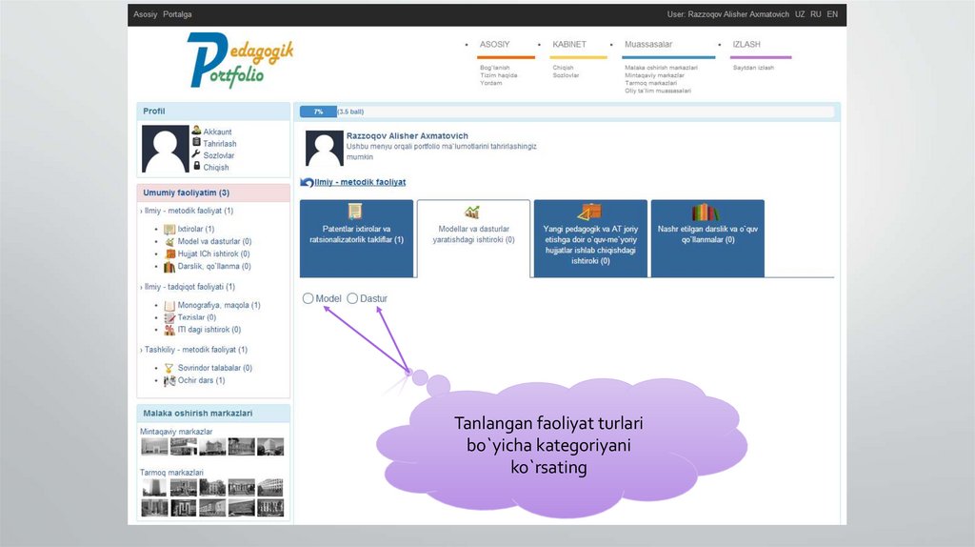Click the Patentlar ixtirolar tab icon
The image size is (975, 547).
[355, 212]
